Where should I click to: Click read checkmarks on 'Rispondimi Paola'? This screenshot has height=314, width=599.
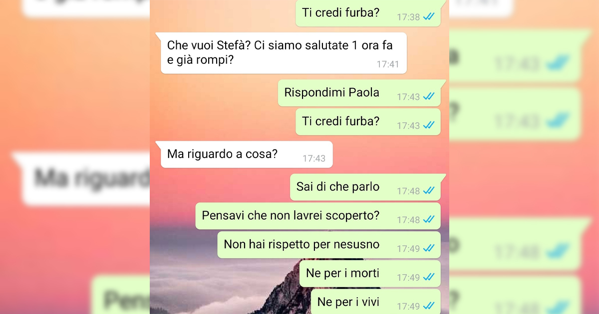[x=429, y=97]
